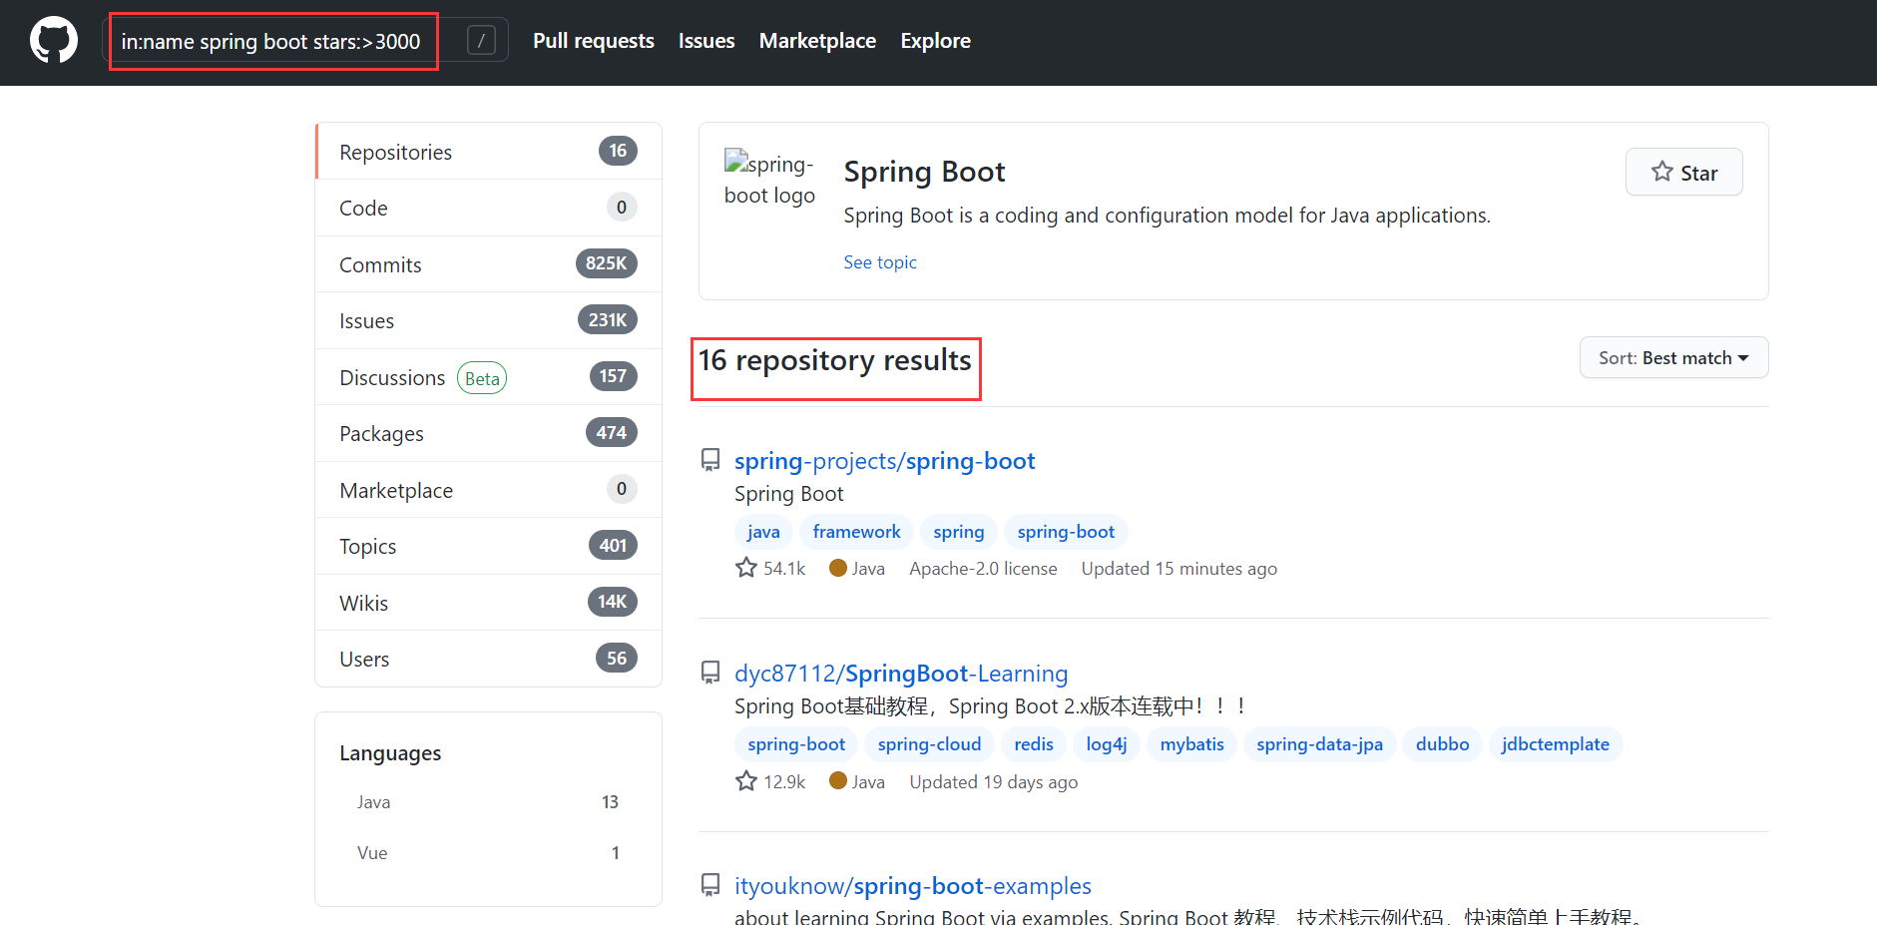Click the spring topic tag

(959, 532)
